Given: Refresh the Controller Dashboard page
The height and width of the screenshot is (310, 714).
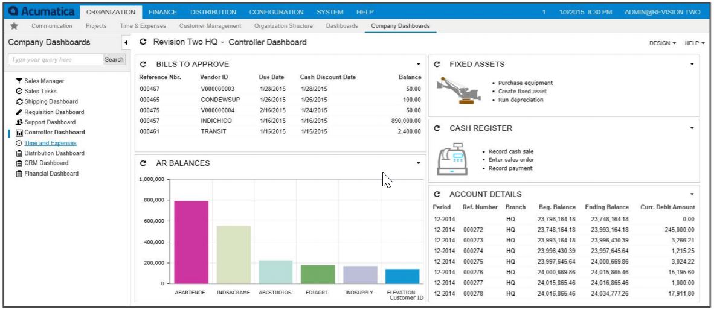Looking at the screenshot, I should [x=143, y=42].
